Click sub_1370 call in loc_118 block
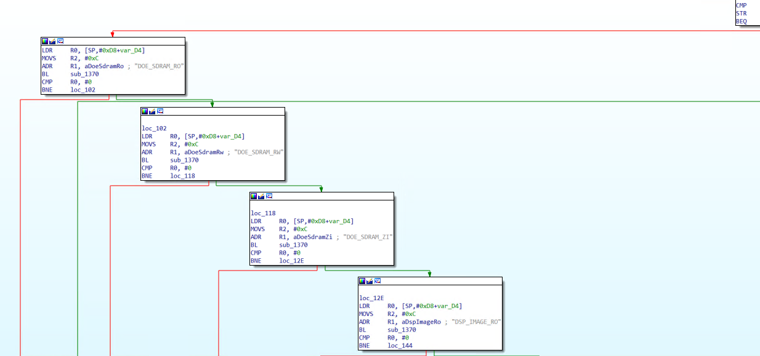The image size is (760, 356). pos(293,245)
